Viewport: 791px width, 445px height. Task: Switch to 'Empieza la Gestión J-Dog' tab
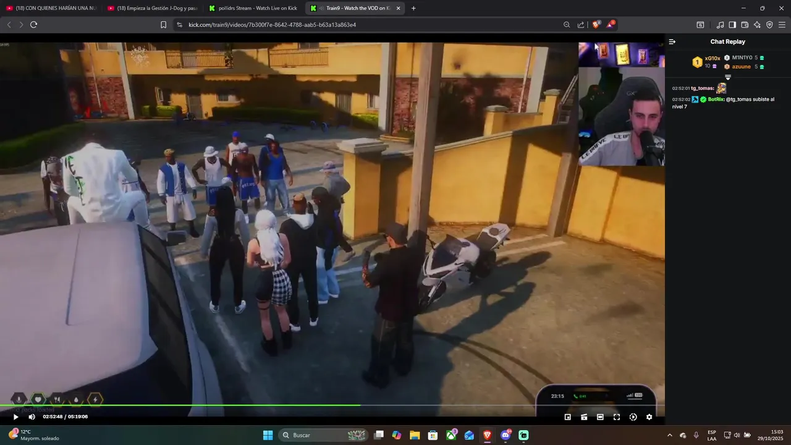[153, 8]
